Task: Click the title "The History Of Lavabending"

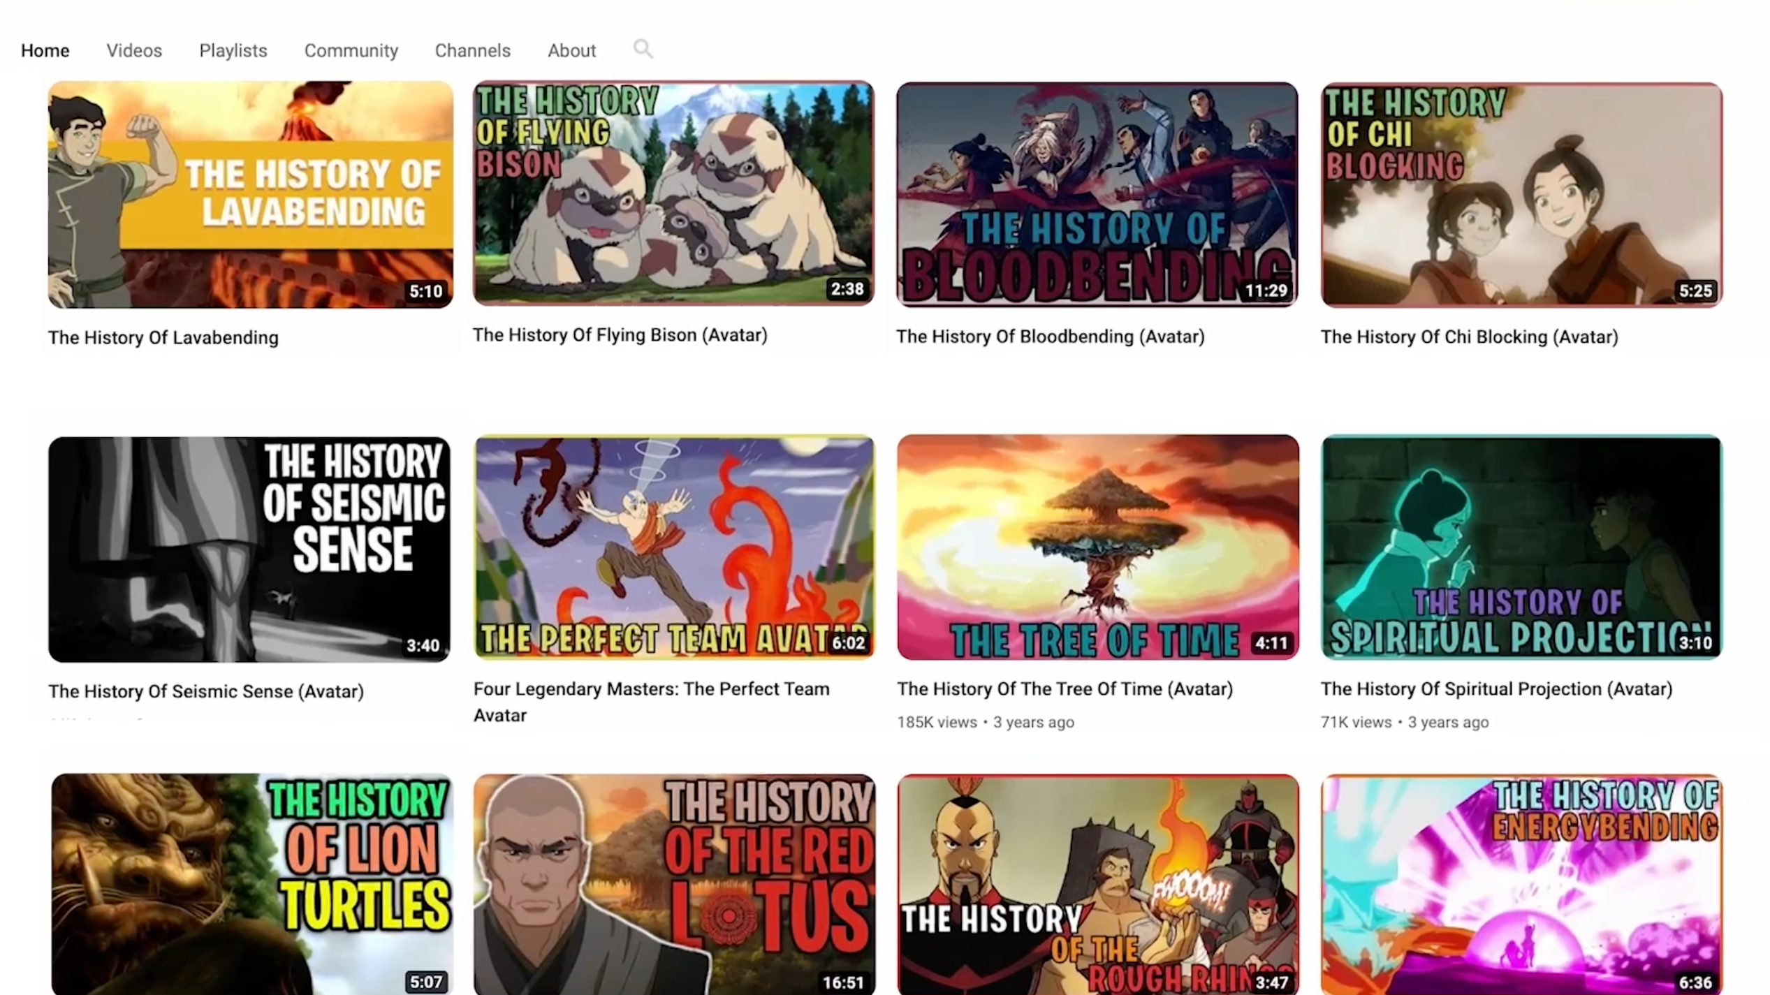Action: tap(163, 338)
